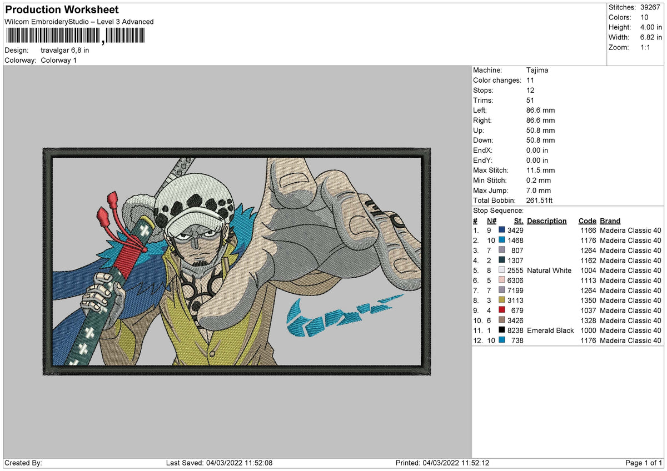Click the Min Stitch value "0.2 mm"
Image resolution: width=667 pixels, height=471 pixels.
coord(538,180)
